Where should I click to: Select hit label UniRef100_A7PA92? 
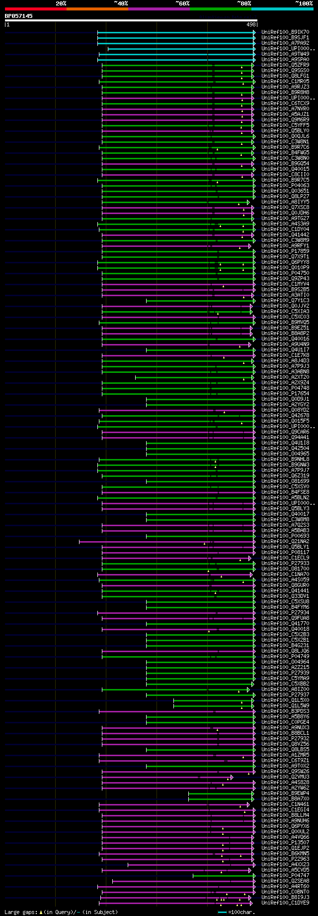click(285, 43)
